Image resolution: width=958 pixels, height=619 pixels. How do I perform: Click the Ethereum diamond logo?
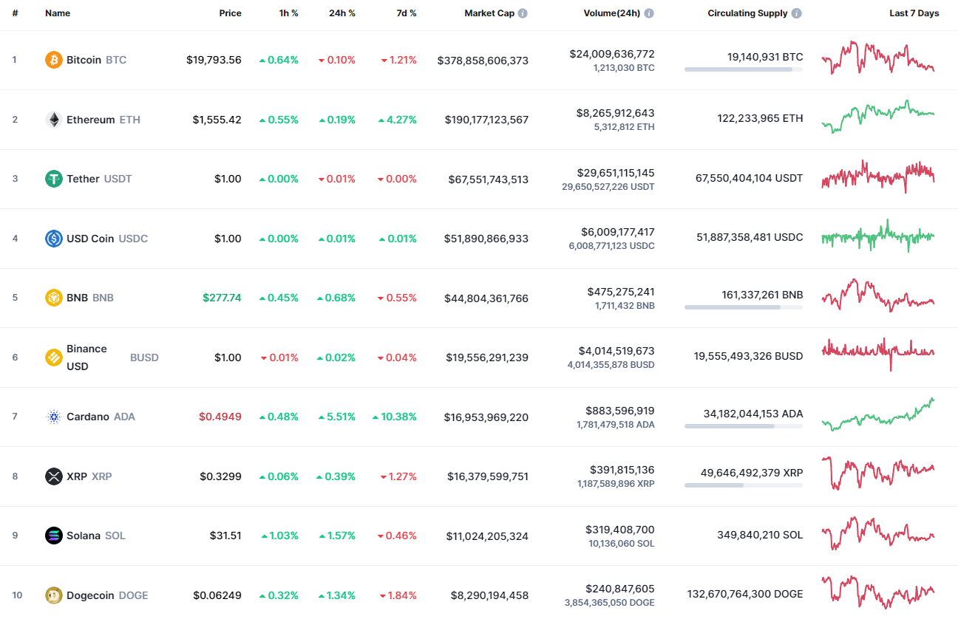point(52,119)
